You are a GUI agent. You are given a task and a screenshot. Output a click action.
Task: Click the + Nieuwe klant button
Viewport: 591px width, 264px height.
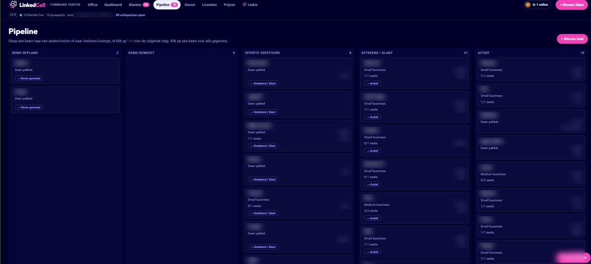pos(572,5)
